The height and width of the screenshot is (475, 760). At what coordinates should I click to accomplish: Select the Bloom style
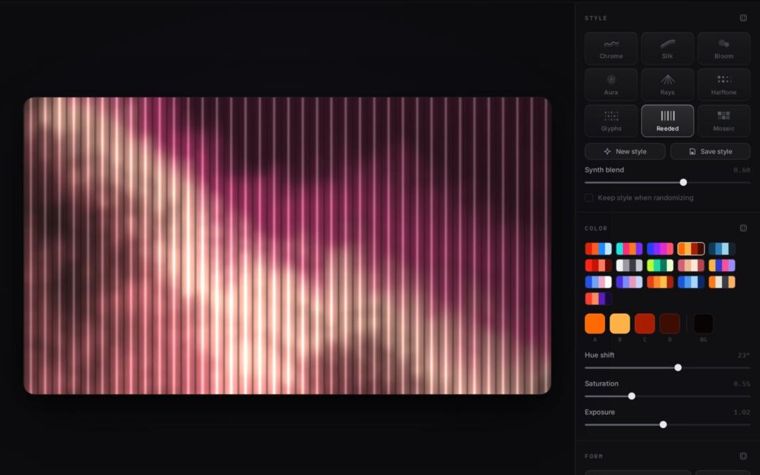tap(723, 49)
